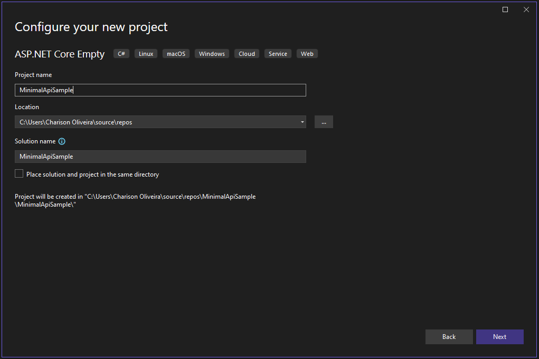Proceed by clicking the Next button
The image size is (539, 359).
[x=499, y=337]
